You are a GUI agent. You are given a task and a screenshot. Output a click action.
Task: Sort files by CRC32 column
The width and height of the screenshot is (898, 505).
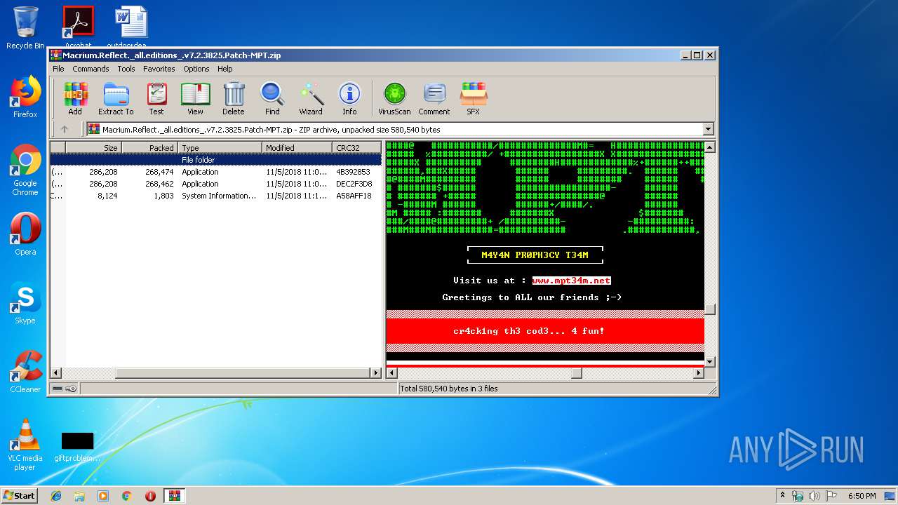point(356,147)
